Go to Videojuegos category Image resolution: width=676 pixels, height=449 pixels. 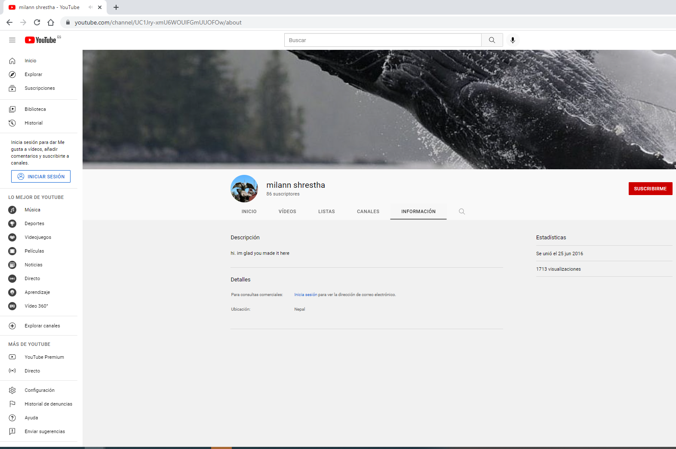click(x=37, y=237)
